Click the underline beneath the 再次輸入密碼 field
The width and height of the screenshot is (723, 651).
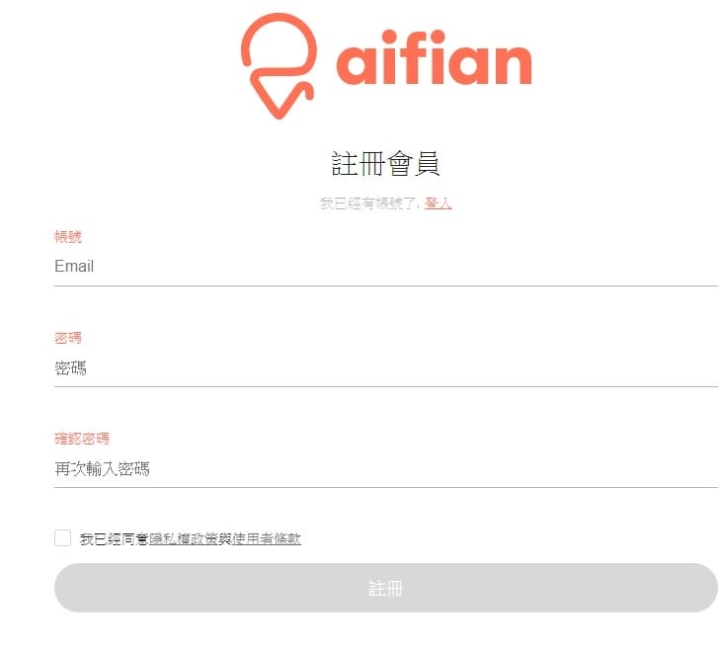click(385, 487)
